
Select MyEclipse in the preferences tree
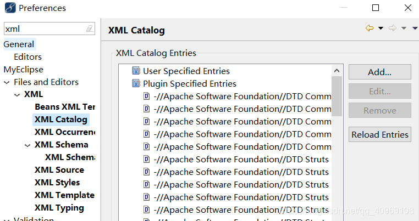click(x=23, y=70)
